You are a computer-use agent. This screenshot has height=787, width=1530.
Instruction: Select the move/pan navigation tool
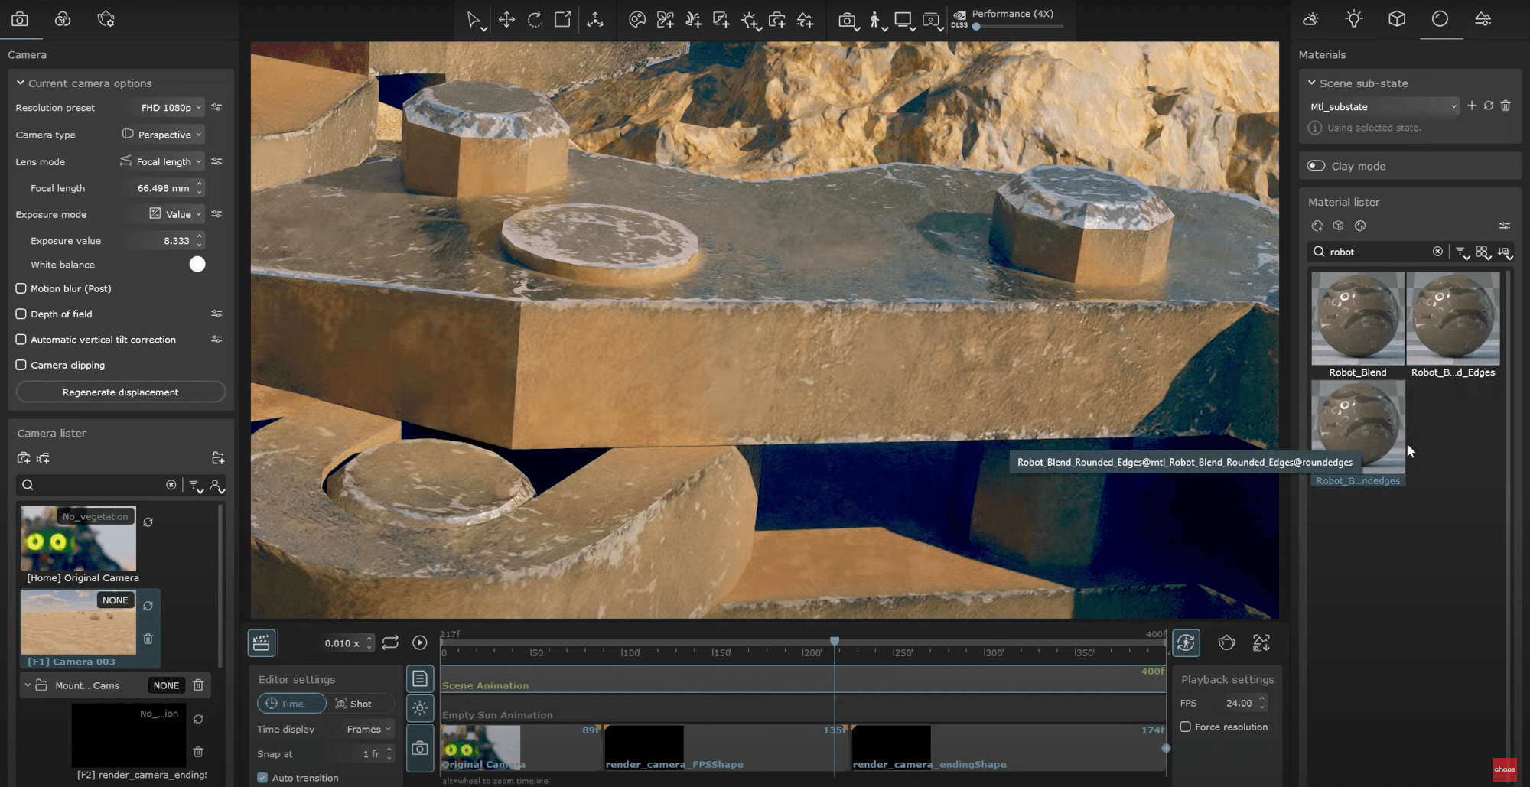pyautogui.click(x=506, y=19)
